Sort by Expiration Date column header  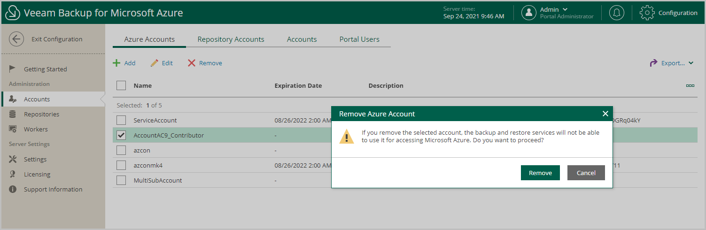coord(298,85)
